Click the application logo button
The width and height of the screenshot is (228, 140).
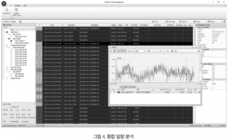(4, 3)
